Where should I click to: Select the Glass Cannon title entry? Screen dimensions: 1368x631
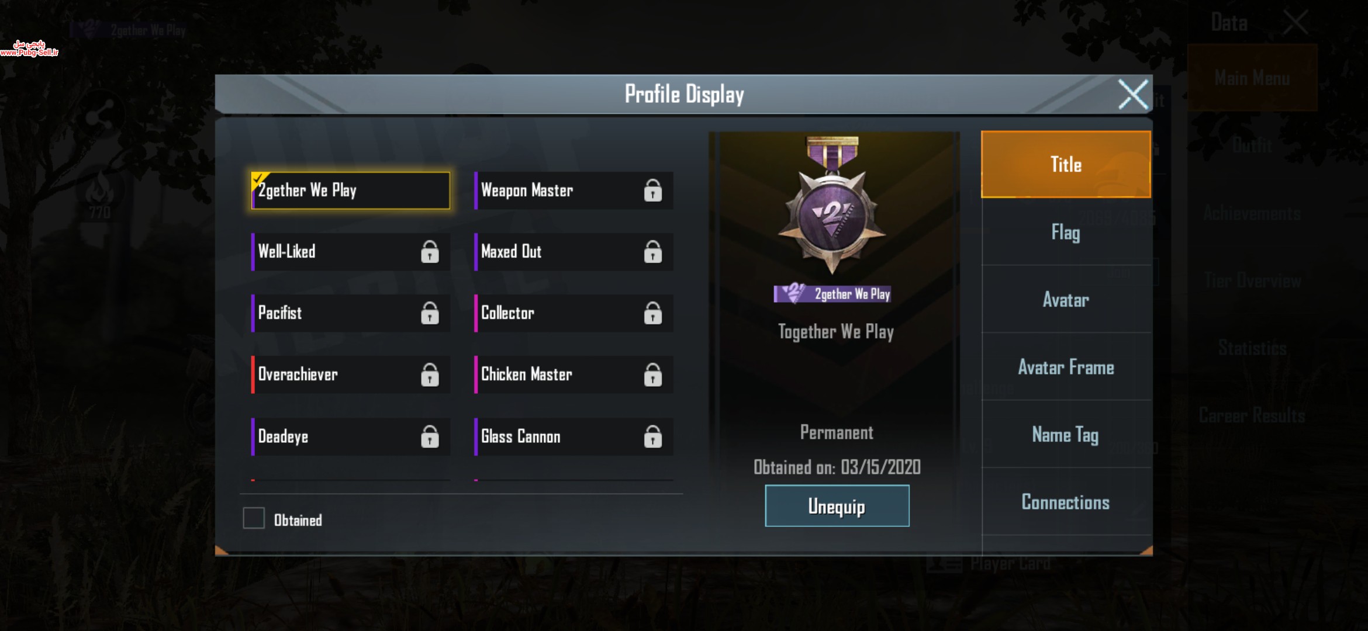pyautogui.click(x=574, y=436)
